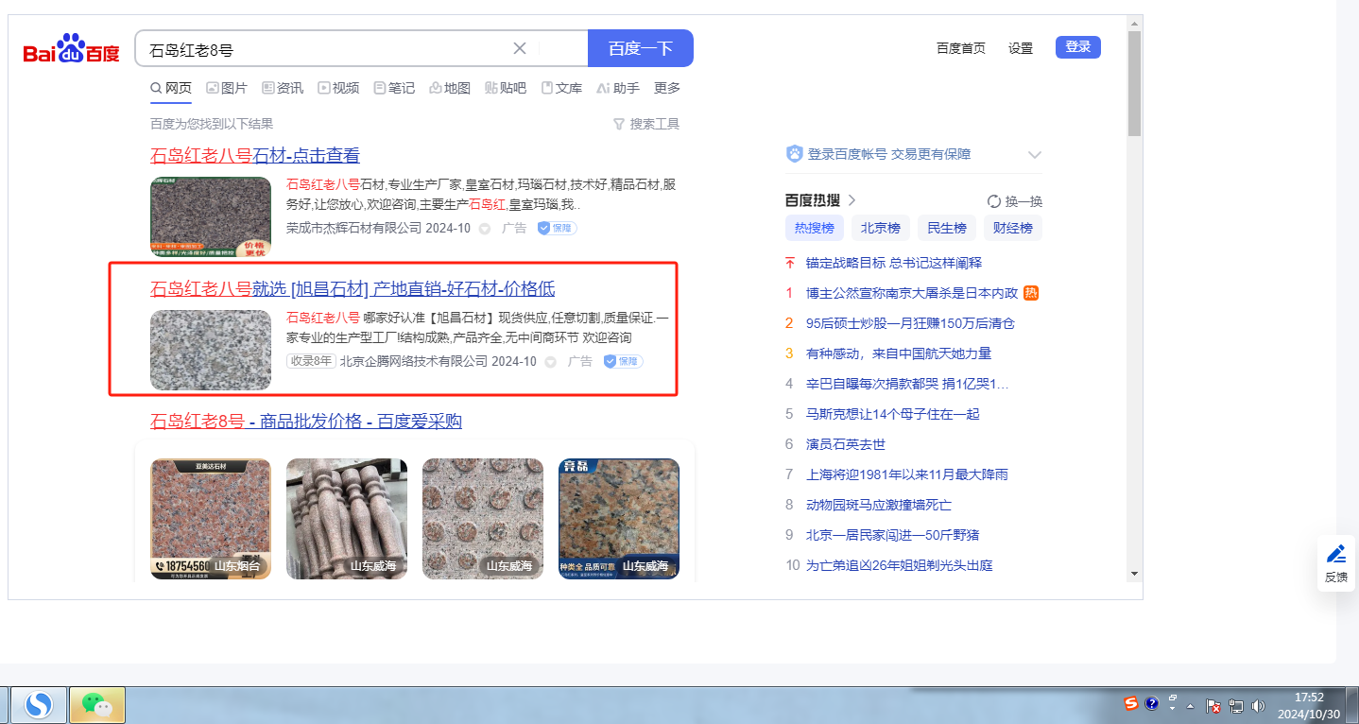Viewport: 1359px width, 724px height.
Task: Click the volume speaker tray icon
Action: click(x=1258, y=706)
